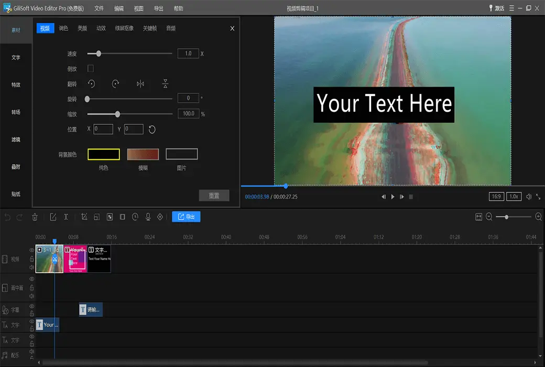Open the 文件 menu
Image resolution: width=545 pixels, height=367 pixels.
pyautogui.click(x=99, y=8)
